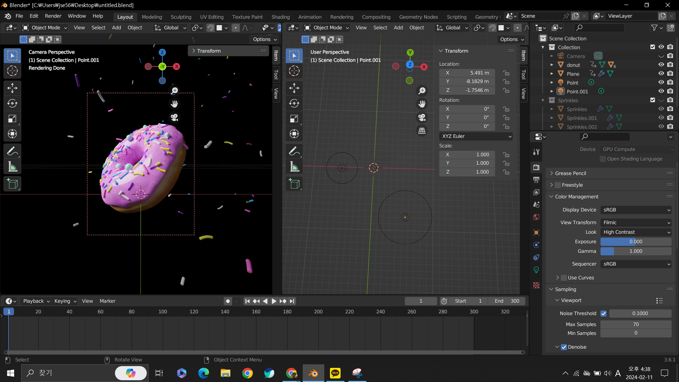The image size is (679, 382).
Task: Enable the Use Curves checkbox
Action: (x=564, y=278)
